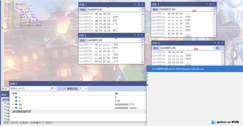The image size is (243, 126).
Task: Open window position menu of 内存 4
Action: [x=215, y=43]
